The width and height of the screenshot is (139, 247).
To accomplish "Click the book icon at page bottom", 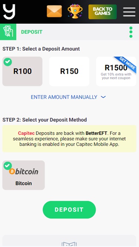I will pyautogui.click(x=69, y=244).
